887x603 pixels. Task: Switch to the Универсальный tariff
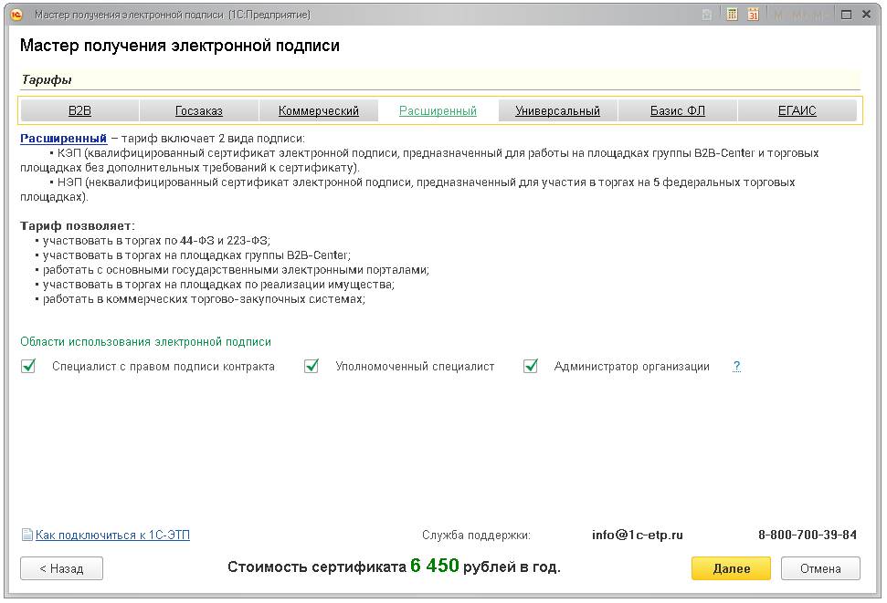(558, 110)
